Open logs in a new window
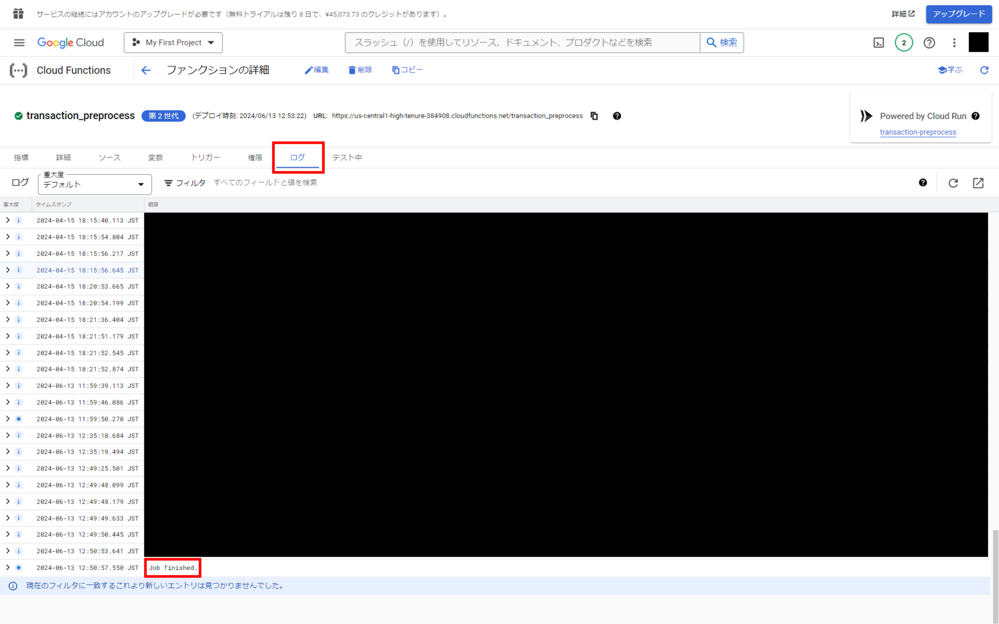Image resolution: width=999 pixels, height=624 pixels. pos(978,183)
